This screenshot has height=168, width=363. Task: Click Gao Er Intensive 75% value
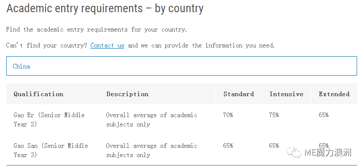tap(274, 115)
